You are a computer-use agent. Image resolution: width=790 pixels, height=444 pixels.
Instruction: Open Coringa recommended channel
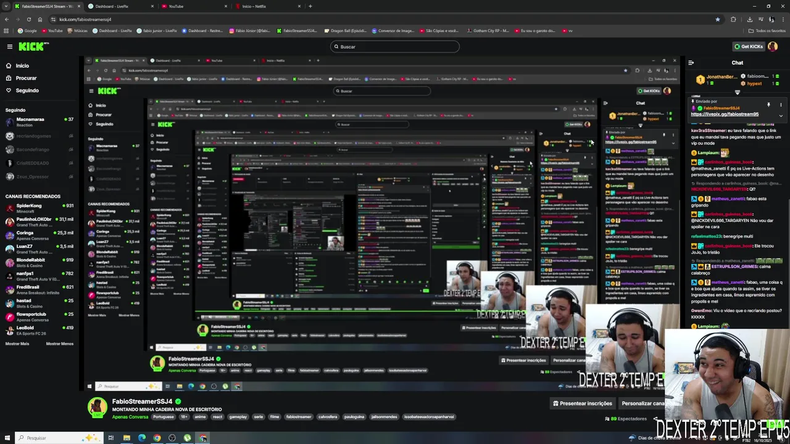tap(39, 235)
